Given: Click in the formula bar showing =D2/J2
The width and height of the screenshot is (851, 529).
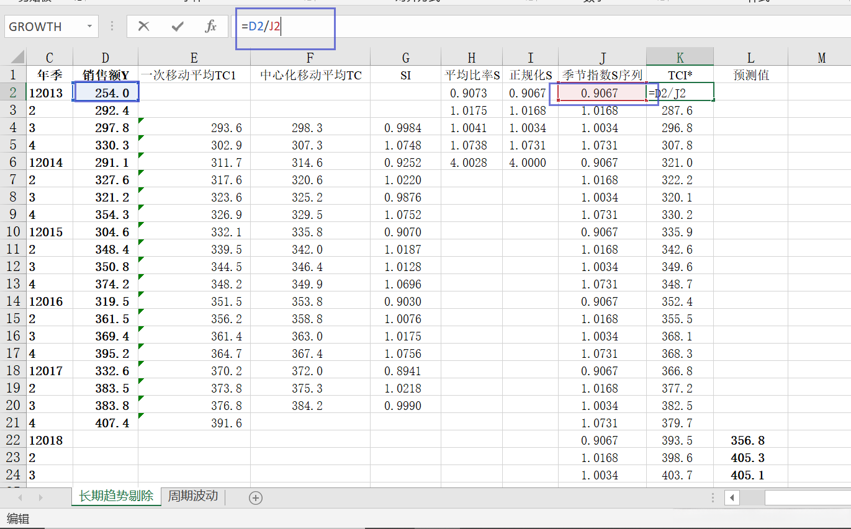Looking at the screenshot, I should tap(540, 26).
